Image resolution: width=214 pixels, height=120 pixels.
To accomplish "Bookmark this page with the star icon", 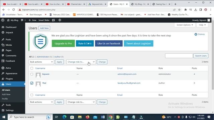I will pyautogui.click(x=179, y=10).
